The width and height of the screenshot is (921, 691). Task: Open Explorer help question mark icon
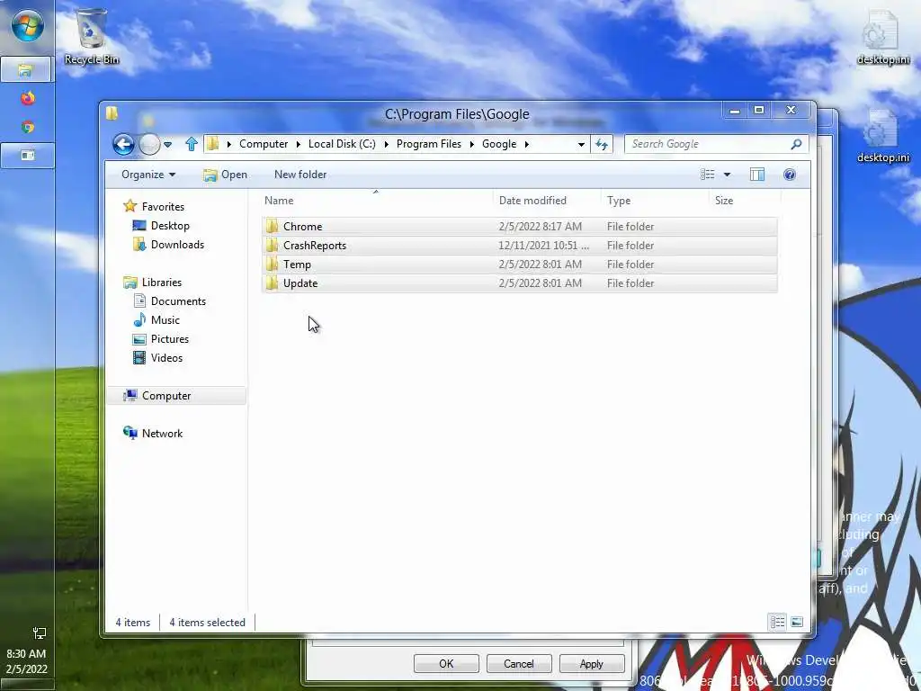[790, 175]
